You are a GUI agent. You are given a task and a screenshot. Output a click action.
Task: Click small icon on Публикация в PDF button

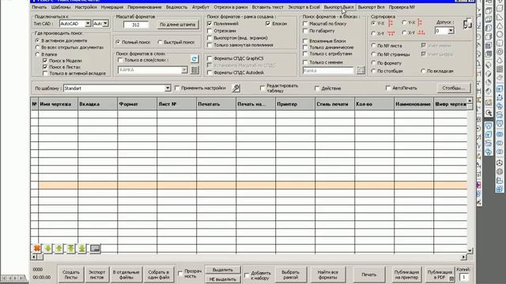[x=451, y=278]
